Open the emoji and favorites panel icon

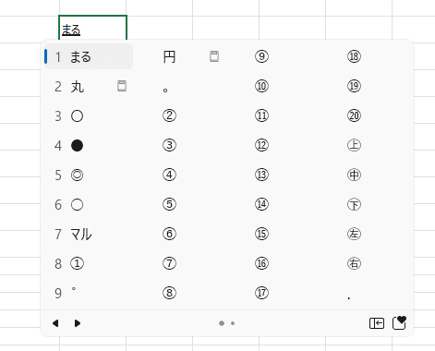(x=399, y=323)
